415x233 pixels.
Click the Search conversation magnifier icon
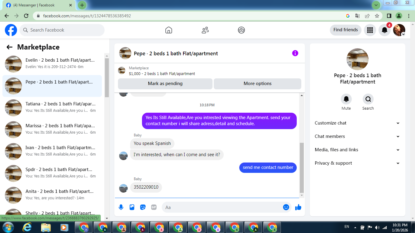point(368,99)
